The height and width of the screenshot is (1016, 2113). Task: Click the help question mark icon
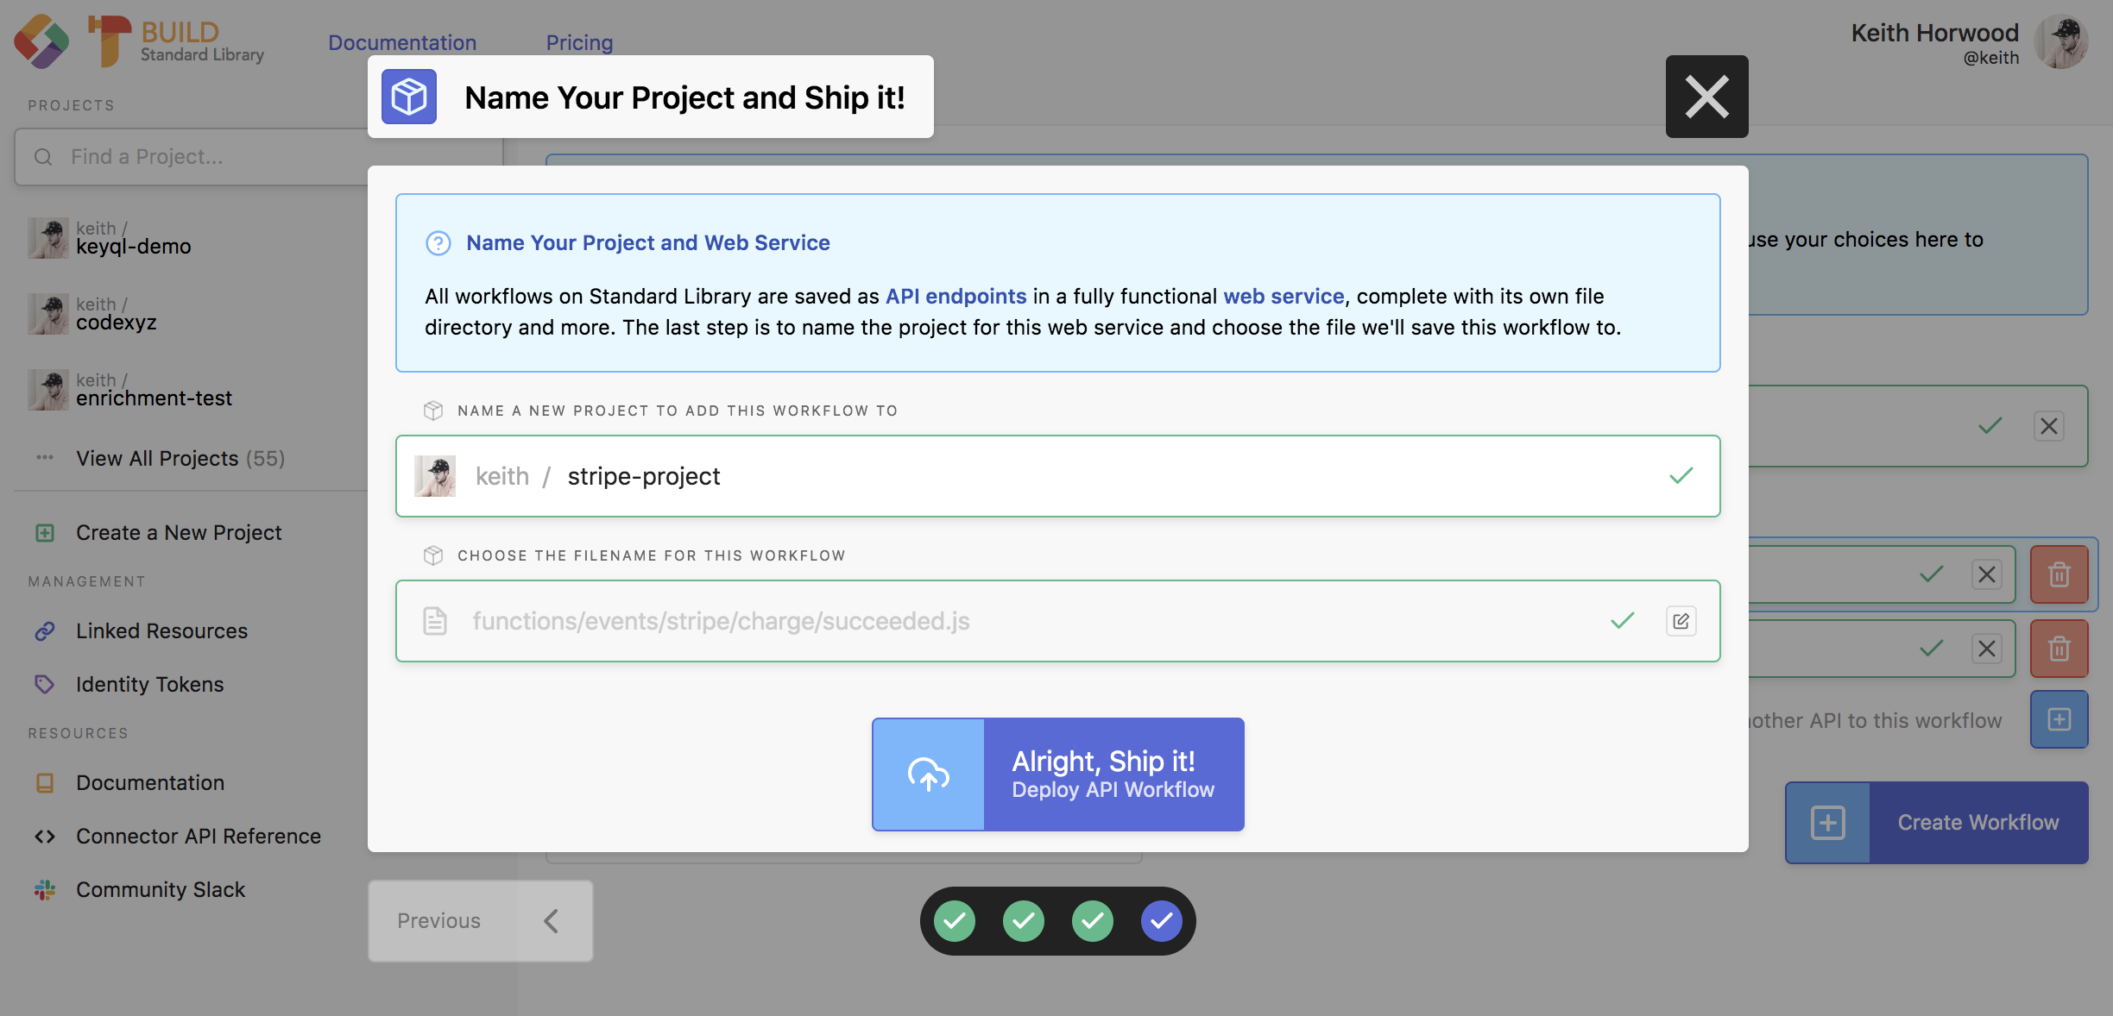click(438, 243)
